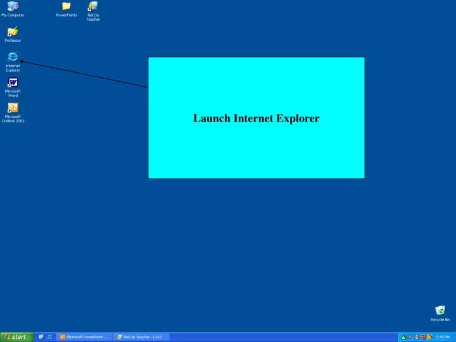Screen dimensions: 456x342
Task: Click the Internet Explorer quick launch icon
Action: 49,337
